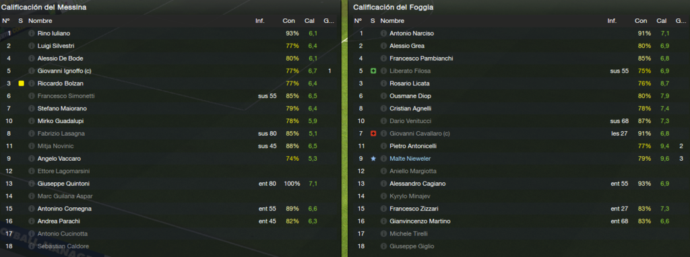Sort Messina table by Nombre header
The height and width of the screenshot is (257, 690).
point(40,21)
